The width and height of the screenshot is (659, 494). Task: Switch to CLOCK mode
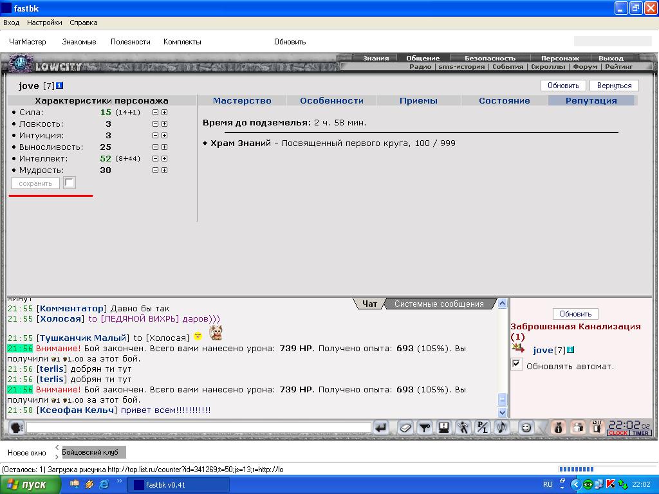pos(618,433)
